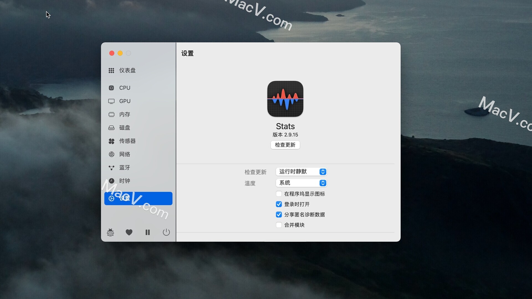The width and height of the screenshot is (532, 299).
Task: Open the 传感器 section
Action: click(x=138, y=141)
